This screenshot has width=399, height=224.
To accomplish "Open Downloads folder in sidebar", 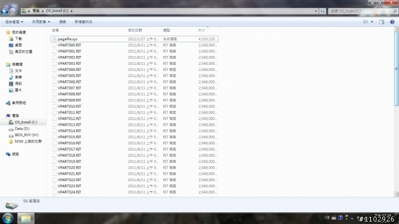I will point(16,39).
